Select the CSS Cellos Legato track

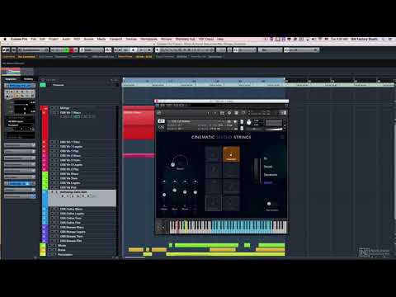click(x=82, y=214)
